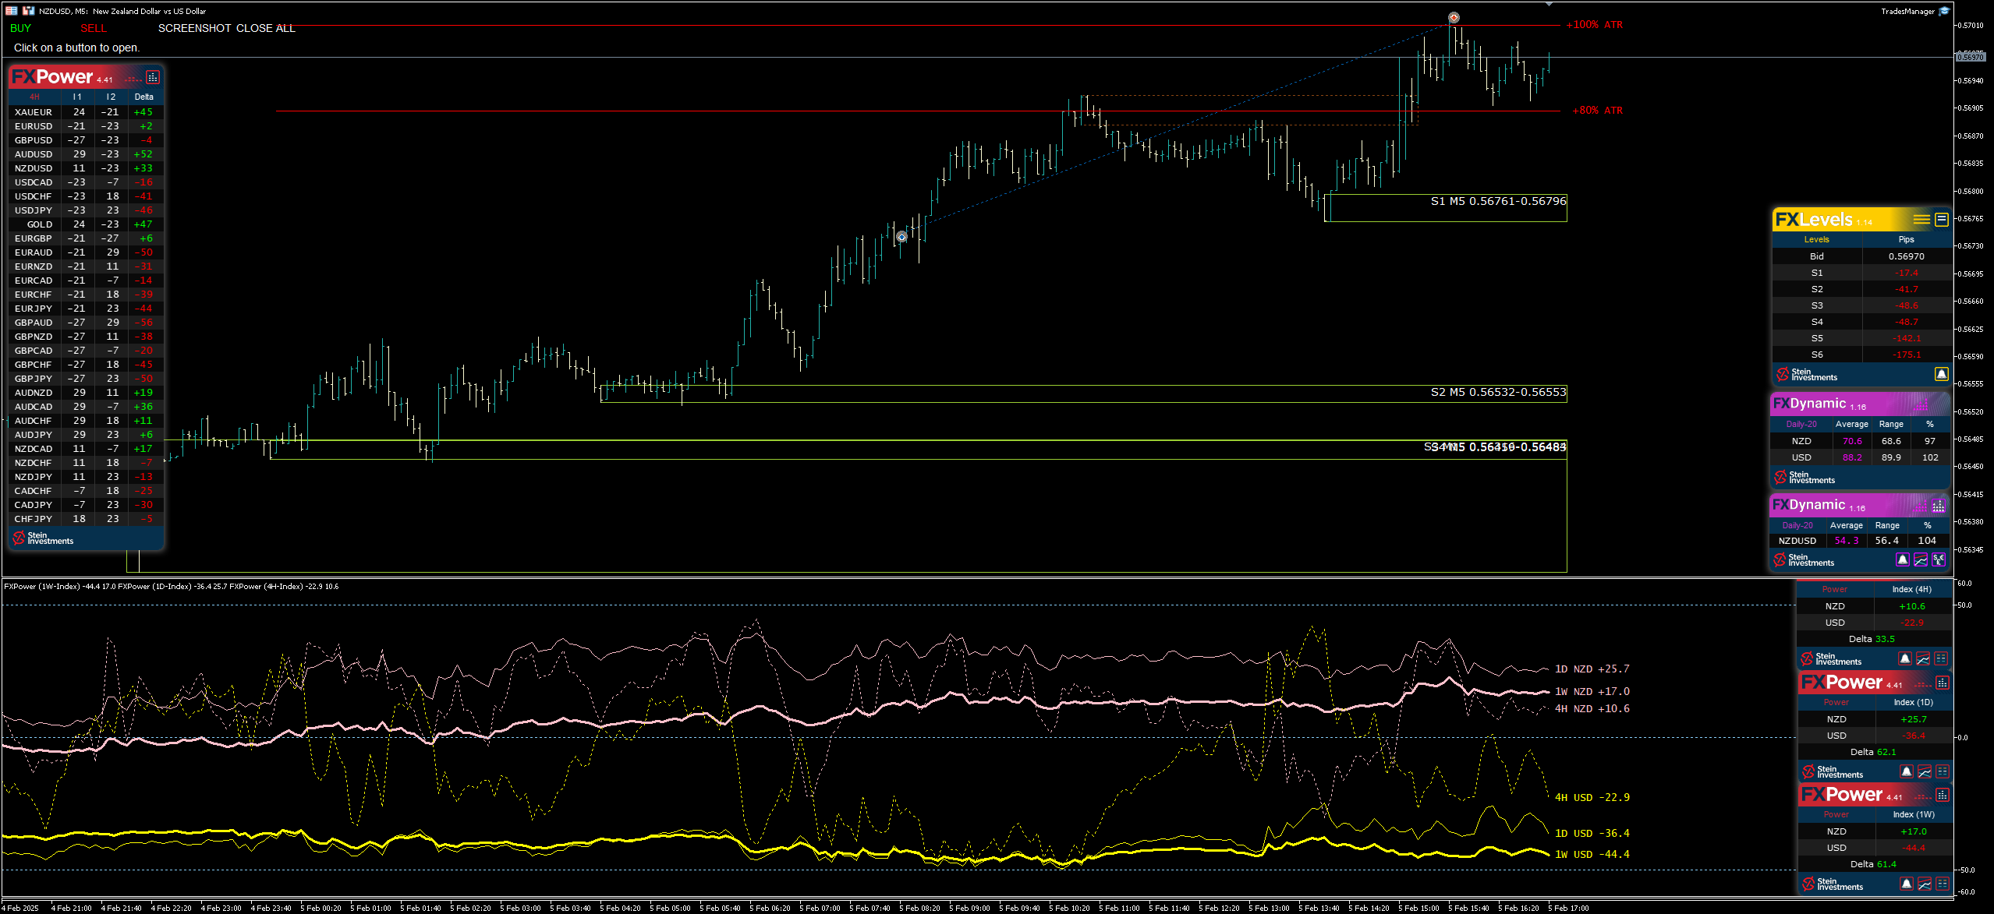
Task: Click the bell icon under Index (4H) panel
Action: 1905,659
